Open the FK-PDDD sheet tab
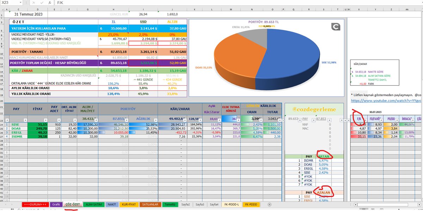 pyautogui.click(x=251, y=204)
